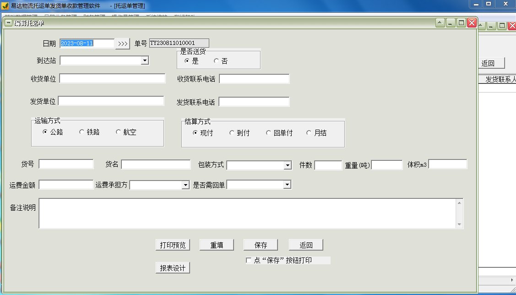Screen dimensions: 516x295
Task: Enable 点"保存"按钮打印 checkbox
Action: coord(249,261)
